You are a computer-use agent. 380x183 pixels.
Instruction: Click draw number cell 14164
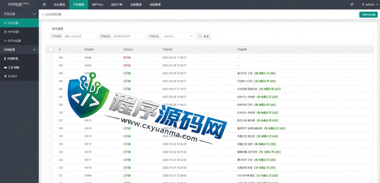click(88, 58)
